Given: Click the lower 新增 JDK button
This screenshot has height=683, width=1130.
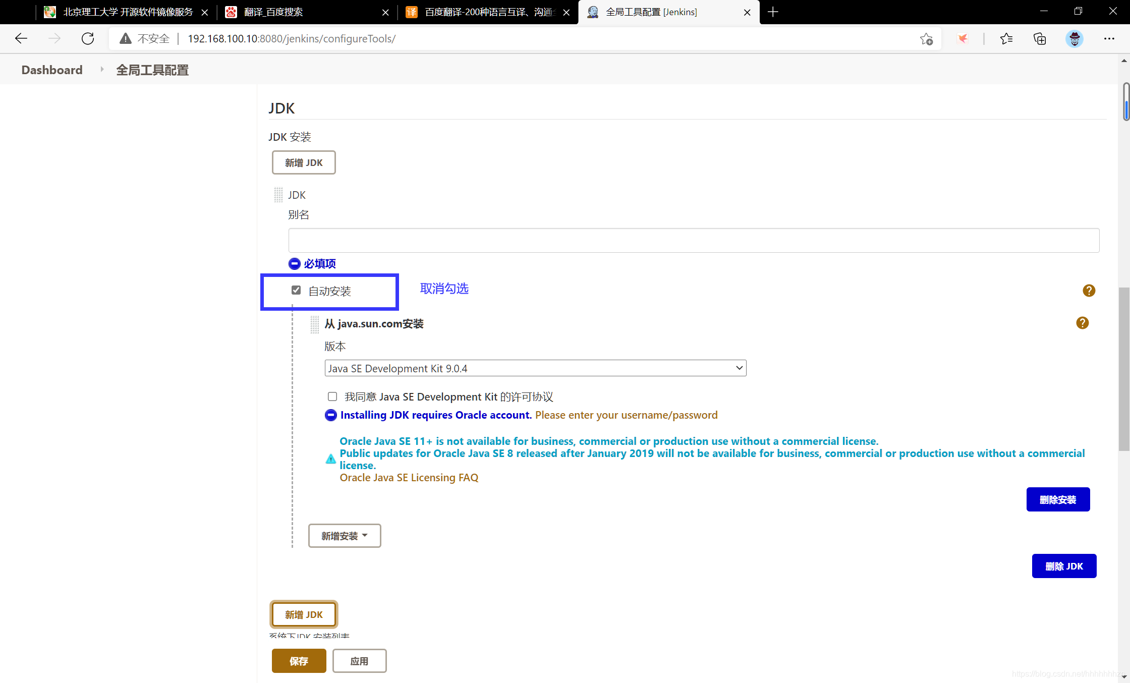Looking at the screenshot, I should click(304, 614).
